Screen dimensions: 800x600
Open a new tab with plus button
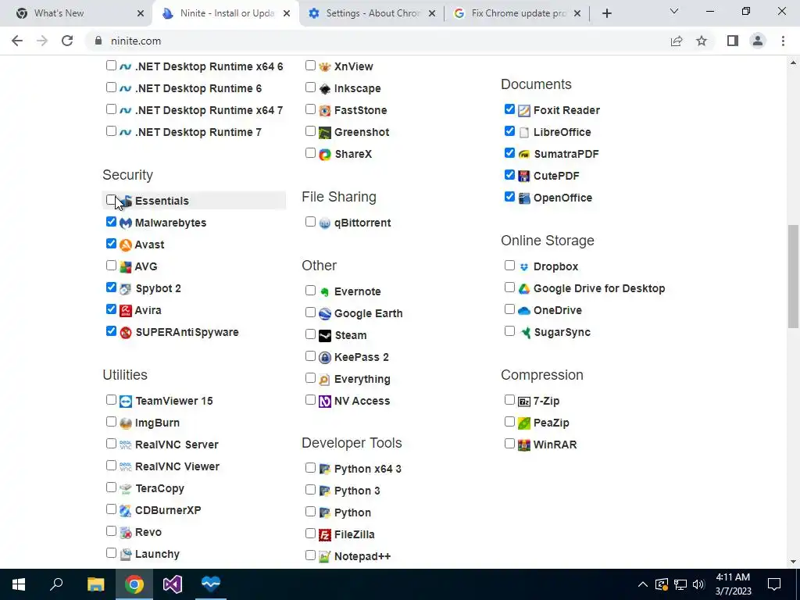tap(606, 14)
